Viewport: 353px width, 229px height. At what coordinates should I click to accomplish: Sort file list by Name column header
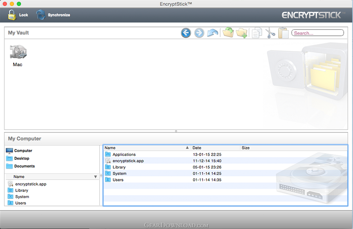147,148
